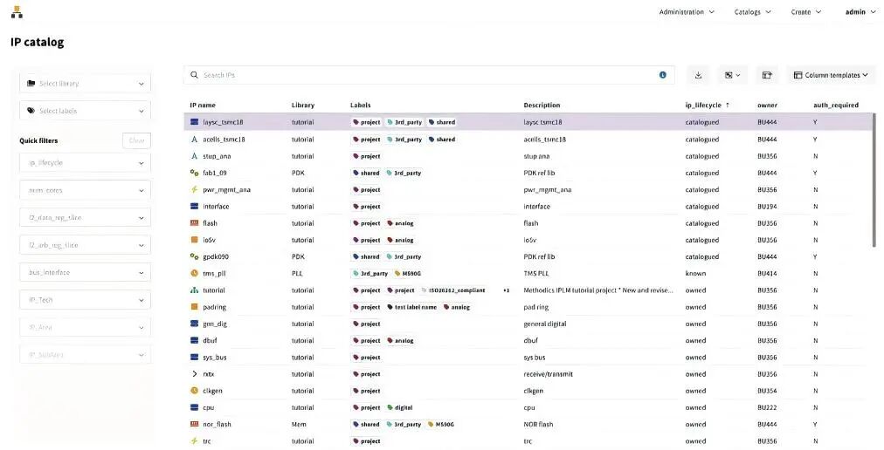Screen dimensions: 884x450
Task: Click the pwr_mgmt_ana lightning icon
Action: [195, 190]
